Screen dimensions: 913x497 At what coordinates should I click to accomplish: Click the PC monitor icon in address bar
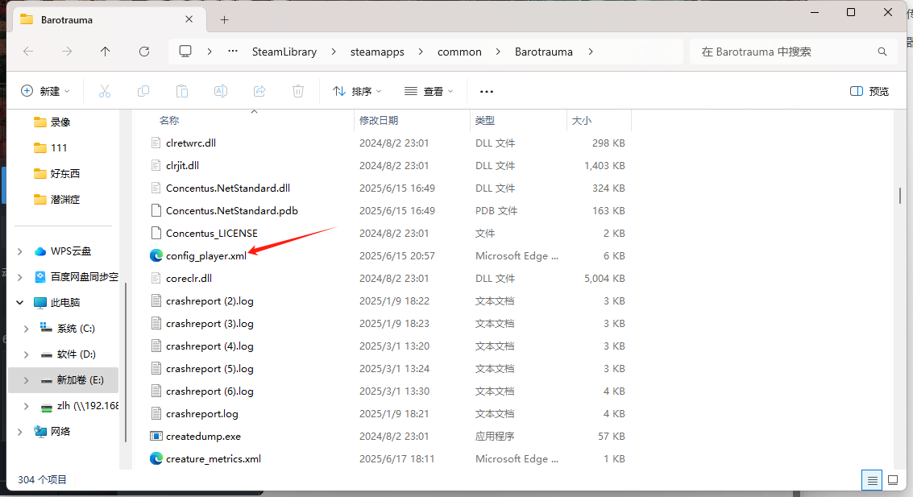click(x=185, y=52)
